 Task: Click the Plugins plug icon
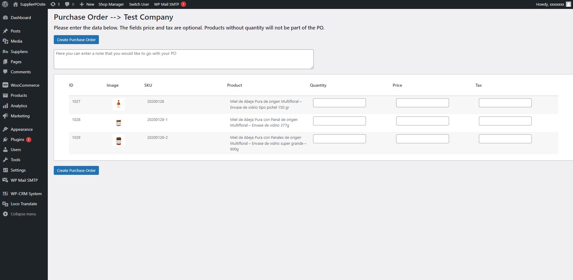pos(5,139)
